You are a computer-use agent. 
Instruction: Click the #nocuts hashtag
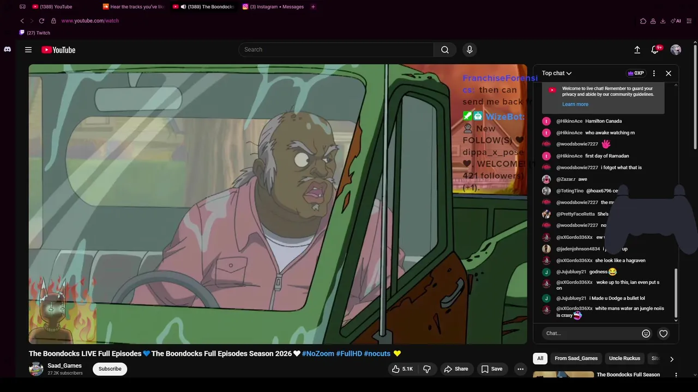pyautogui.click(x=377, y=354)
